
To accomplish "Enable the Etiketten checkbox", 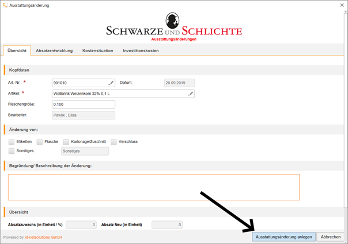I will pos(12,141).
